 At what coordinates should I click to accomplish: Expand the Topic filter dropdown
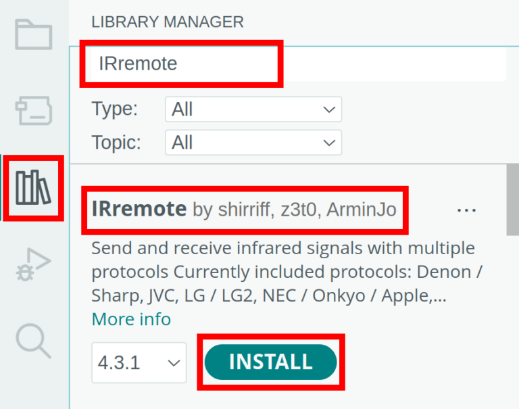[x=253, y=143]
